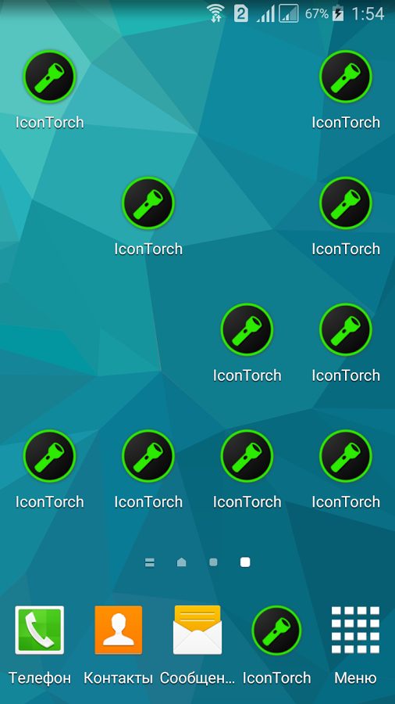395x704 pixels.
Task: Select the third page indicator dot
Action: pos(213,562)
